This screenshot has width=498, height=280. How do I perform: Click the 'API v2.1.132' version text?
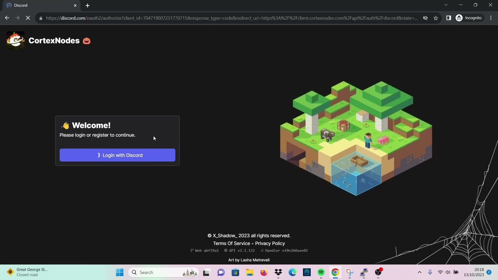pos(239,250)
